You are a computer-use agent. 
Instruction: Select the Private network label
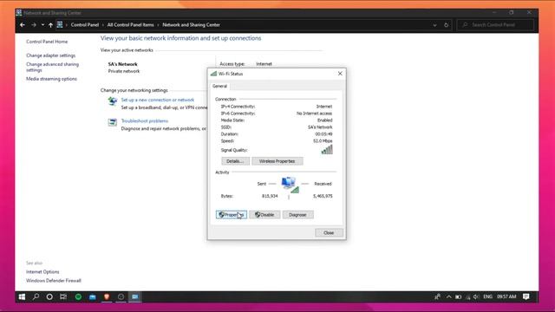tap(124, 71)
